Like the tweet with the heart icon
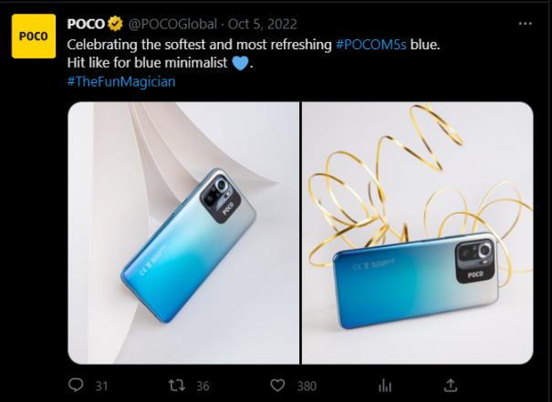The height and width of the screenshot is (402, 552). pos(277,385)
